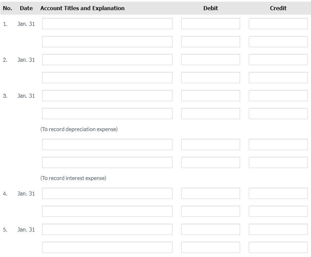The height and width of the screenshot is (257, 311).
Task: Focus entry 3's first account title field
Action: point(107,96)
